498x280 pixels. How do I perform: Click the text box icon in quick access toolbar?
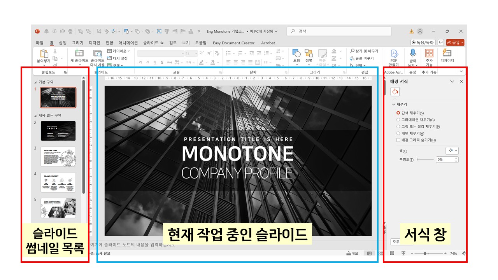tap(159, 31)
